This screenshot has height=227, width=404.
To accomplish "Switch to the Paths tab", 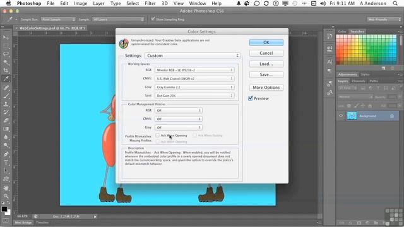I will pos(374,81).
